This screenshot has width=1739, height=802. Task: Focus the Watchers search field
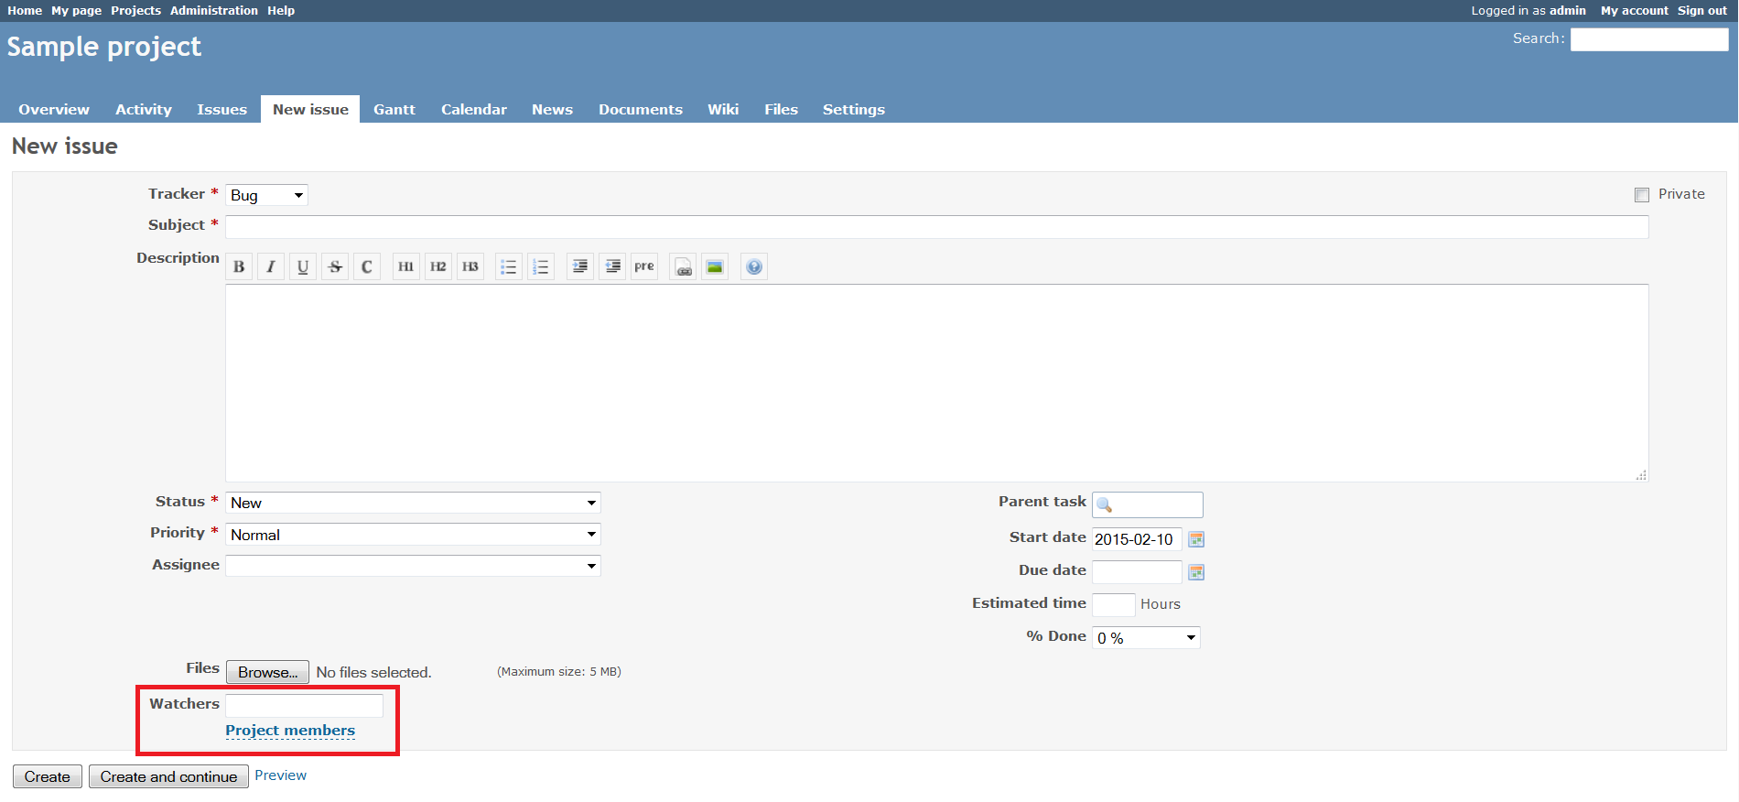click(x=305, y=706)
